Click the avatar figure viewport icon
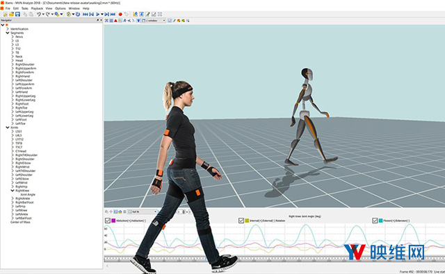Image resolution: width=445 pixels, height=274 pixels. (x=124, y=21)
